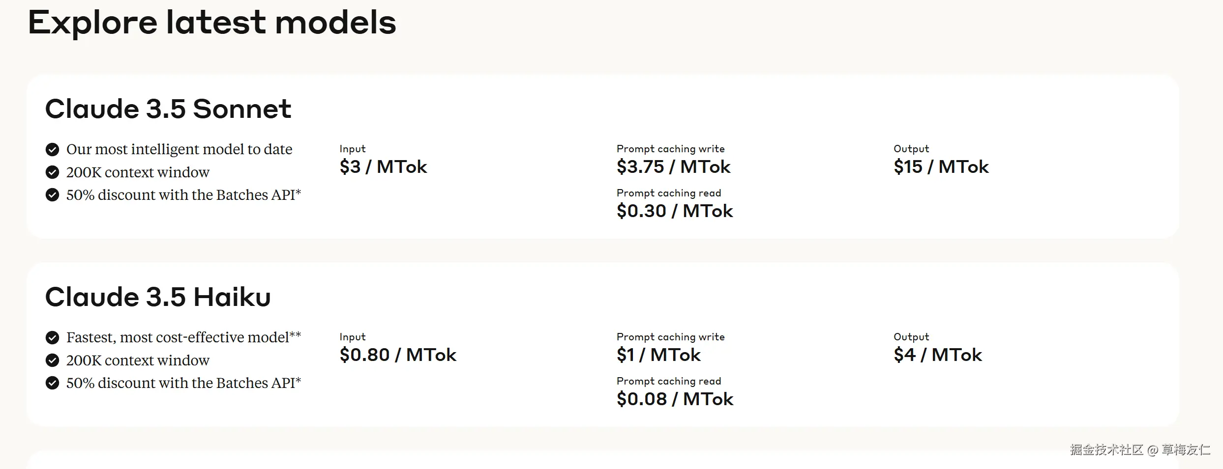This screenshot has width=1223, height=469.
Task: Click the "Fastest, most cost-effective model" text
Action: click(x=178, y=337)
